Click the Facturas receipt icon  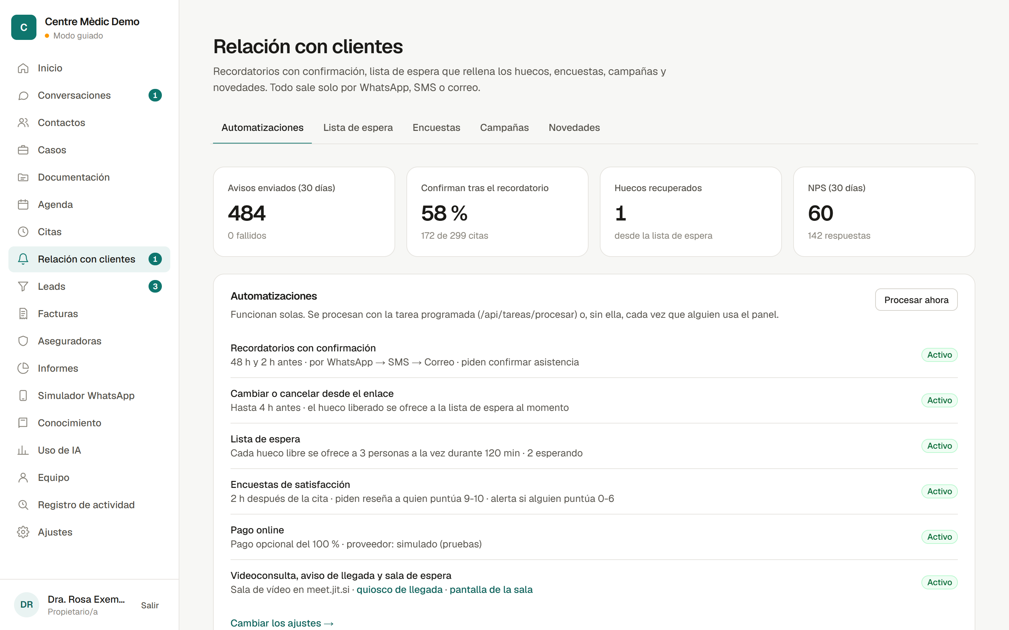tap(23, 314)
